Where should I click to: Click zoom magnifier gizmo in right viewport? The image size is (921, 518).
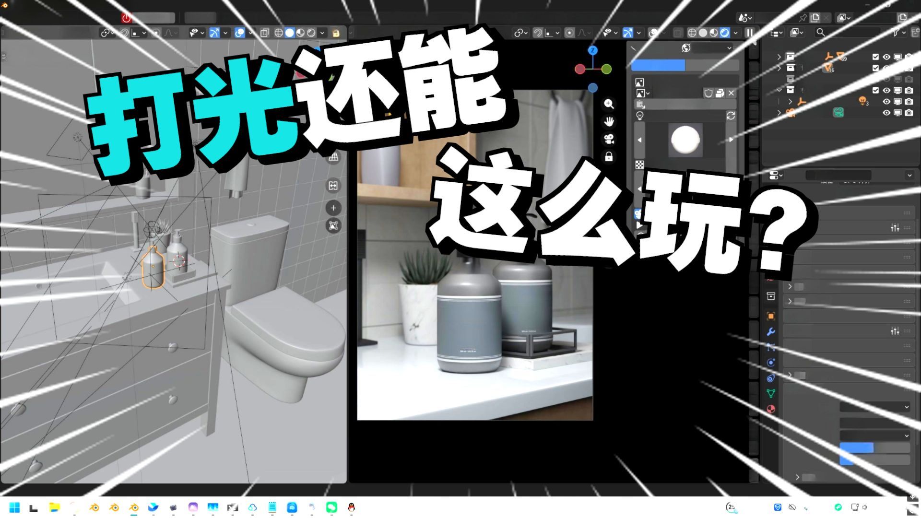click(x=609, y=104)
